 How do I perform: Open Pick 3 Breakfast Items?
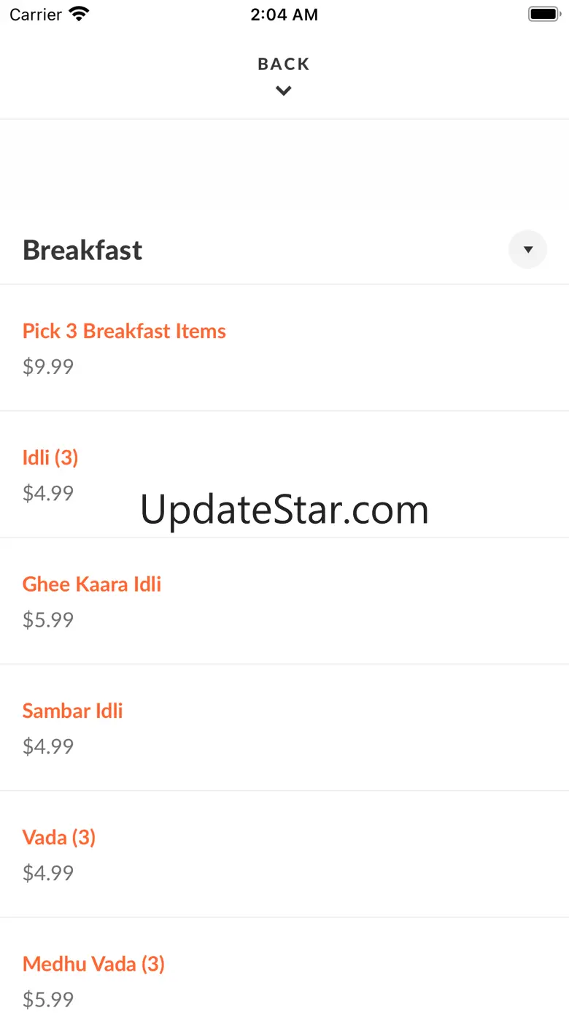(x=124, y=331)
